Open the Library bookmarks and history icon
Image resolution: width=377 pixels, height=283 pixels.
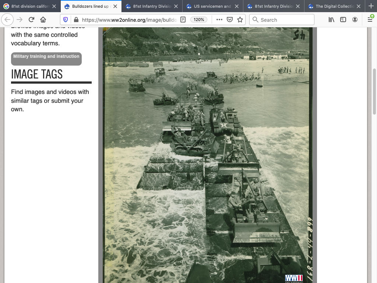click(331, 20)
